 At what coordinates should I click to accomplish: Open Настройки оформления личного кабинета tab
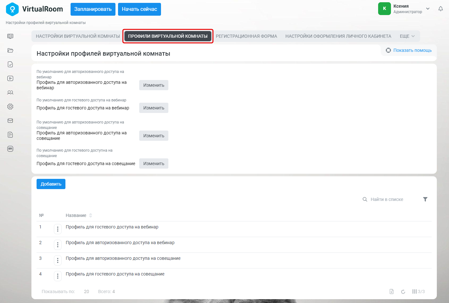point(338,36)
